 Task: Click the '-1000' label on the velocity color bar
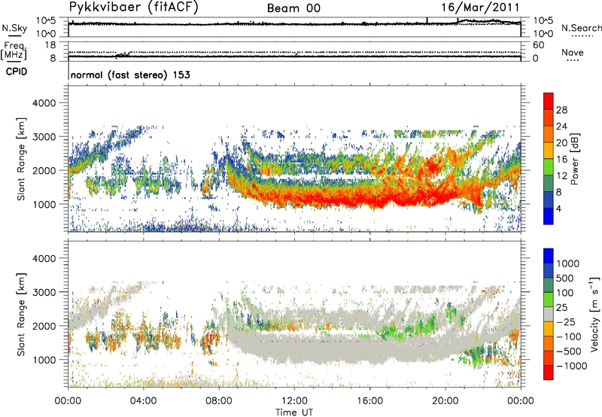point(571,366)
